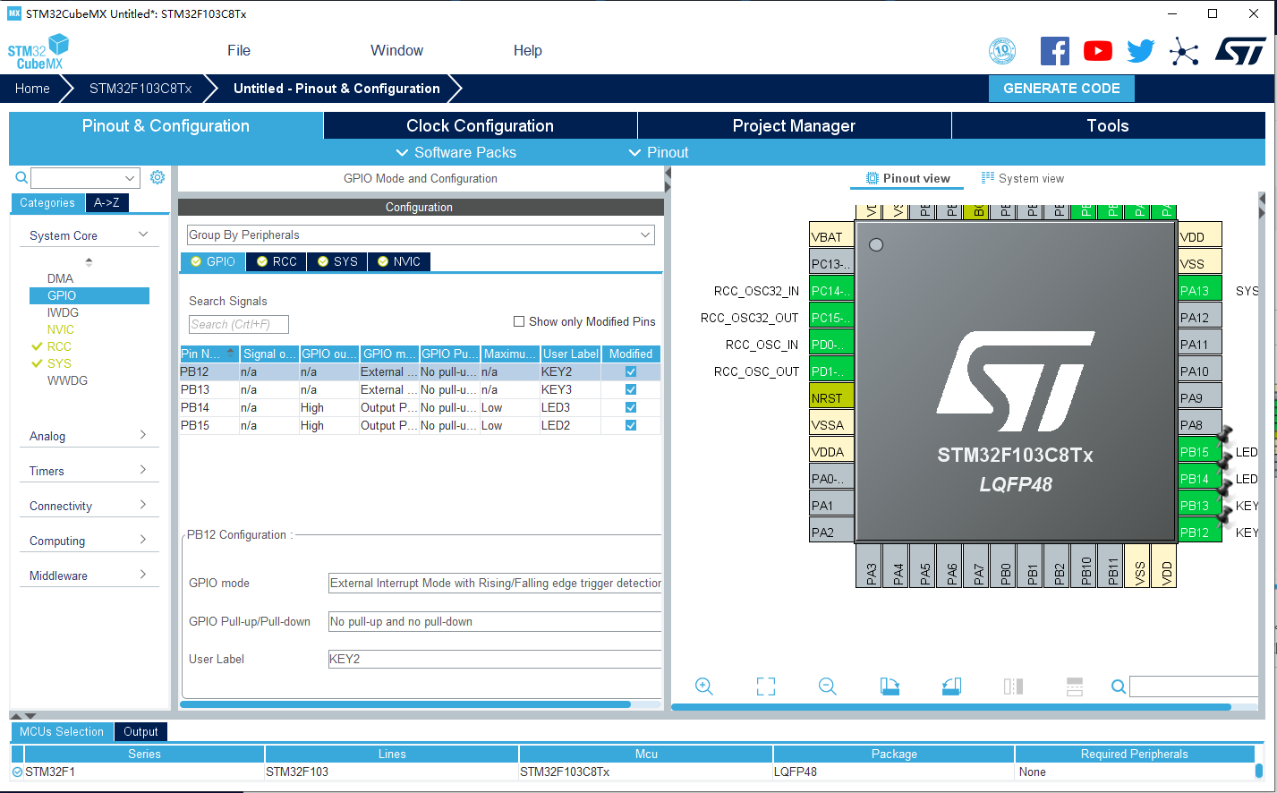
Task: Click the pin search magnifier icon
Action: point(1119,686)
